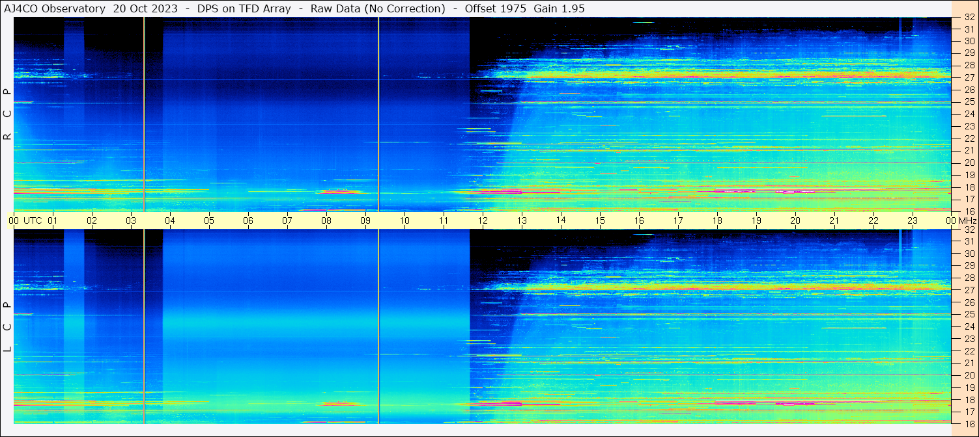Click the pink vertical marker near 09:20 in LCP panel
Image resolution: width=979 pixels, height=437 pixels.
378,325
